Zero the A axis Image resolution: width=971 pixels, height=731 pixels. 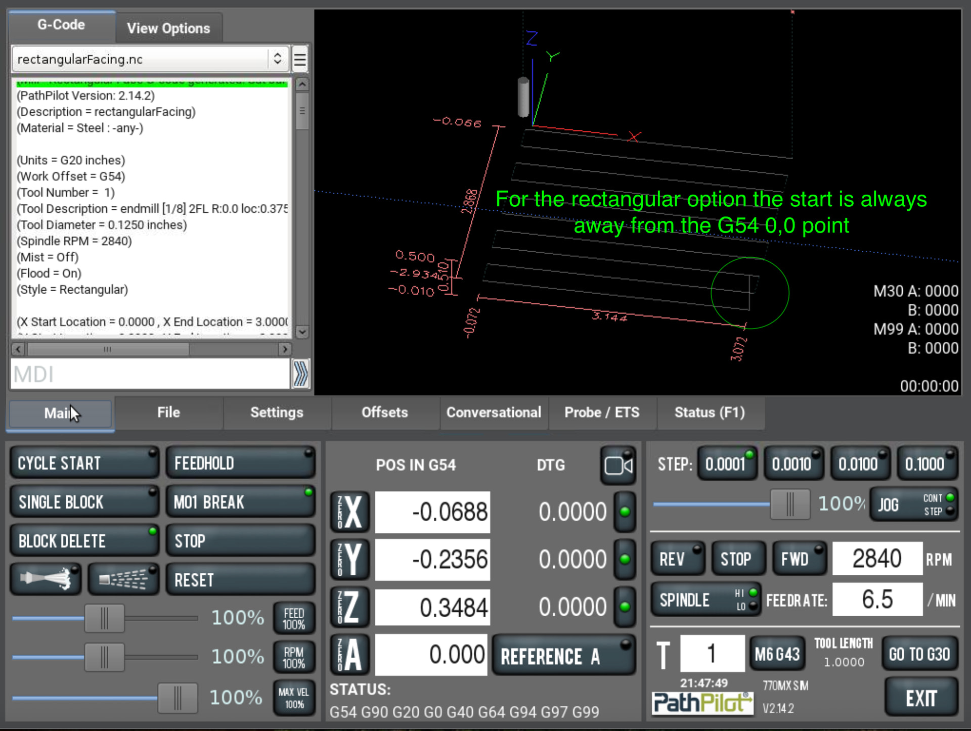click(350, 654)
